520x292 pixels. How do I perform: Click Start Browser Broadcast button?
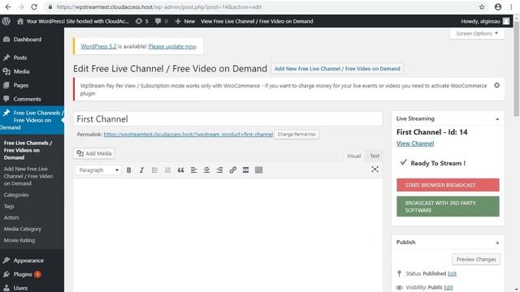pos(448,185)
